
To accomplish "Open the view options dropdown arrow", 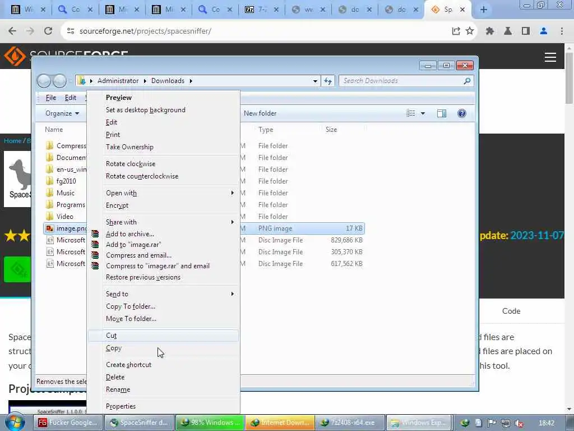I will 423,113.
